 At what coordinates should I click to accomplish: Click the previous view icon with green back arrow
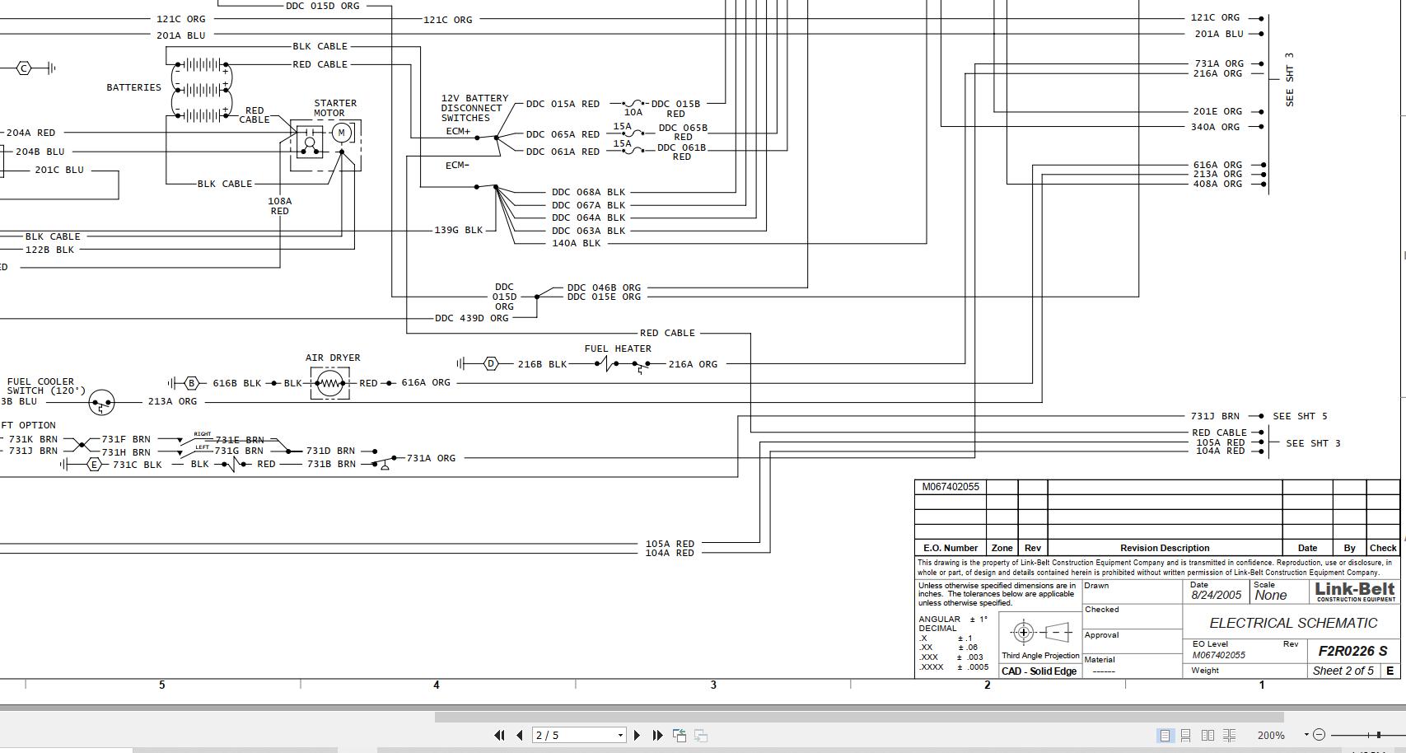coord(680,735)
